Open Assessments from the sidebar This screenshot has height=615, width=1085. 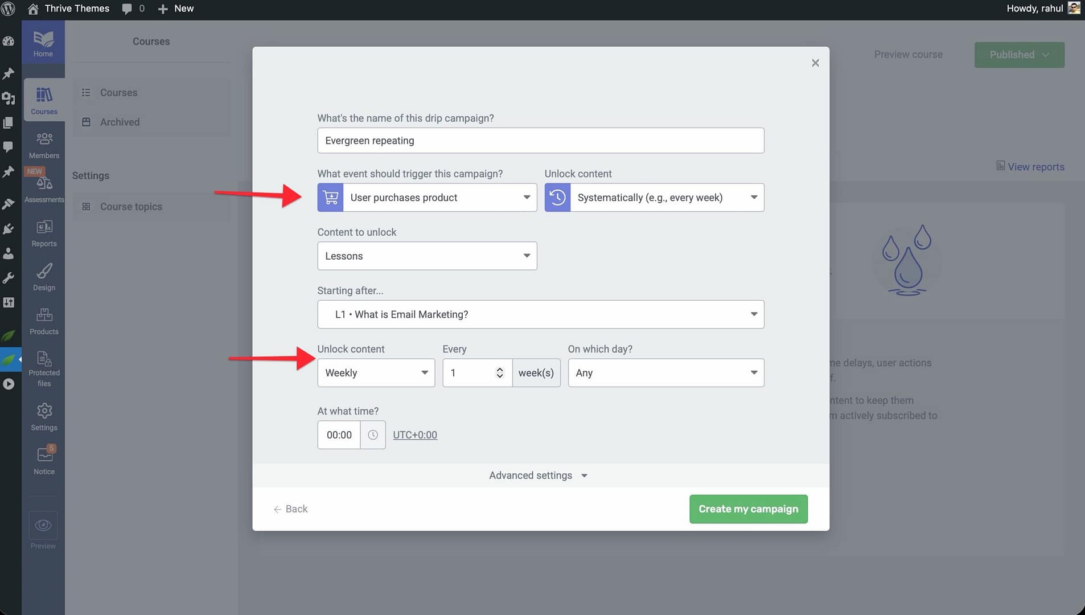[x=44, y=189]
